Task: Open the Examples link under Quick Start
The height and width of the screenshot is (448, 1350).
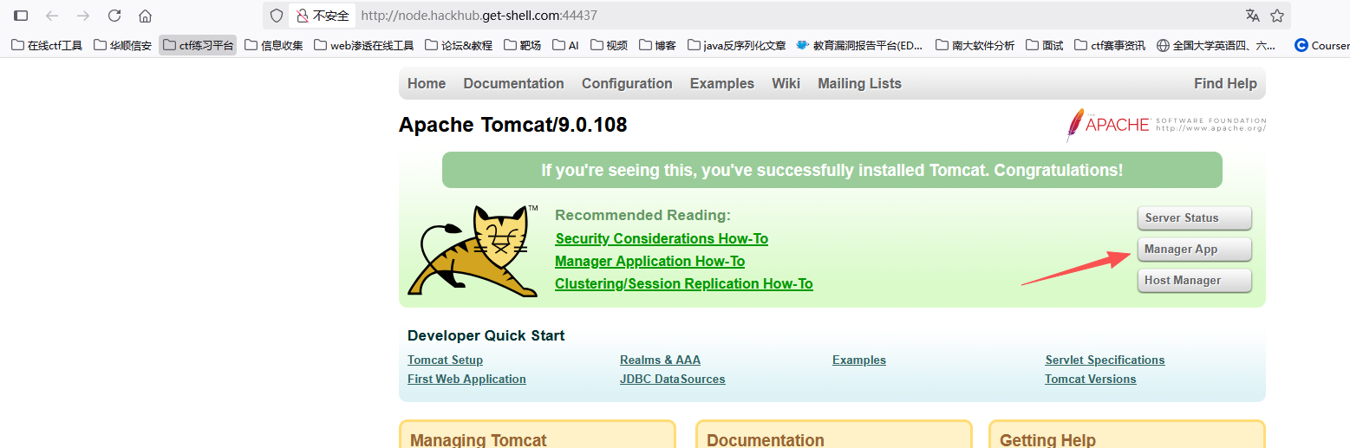Action: (x=859, y=360)
